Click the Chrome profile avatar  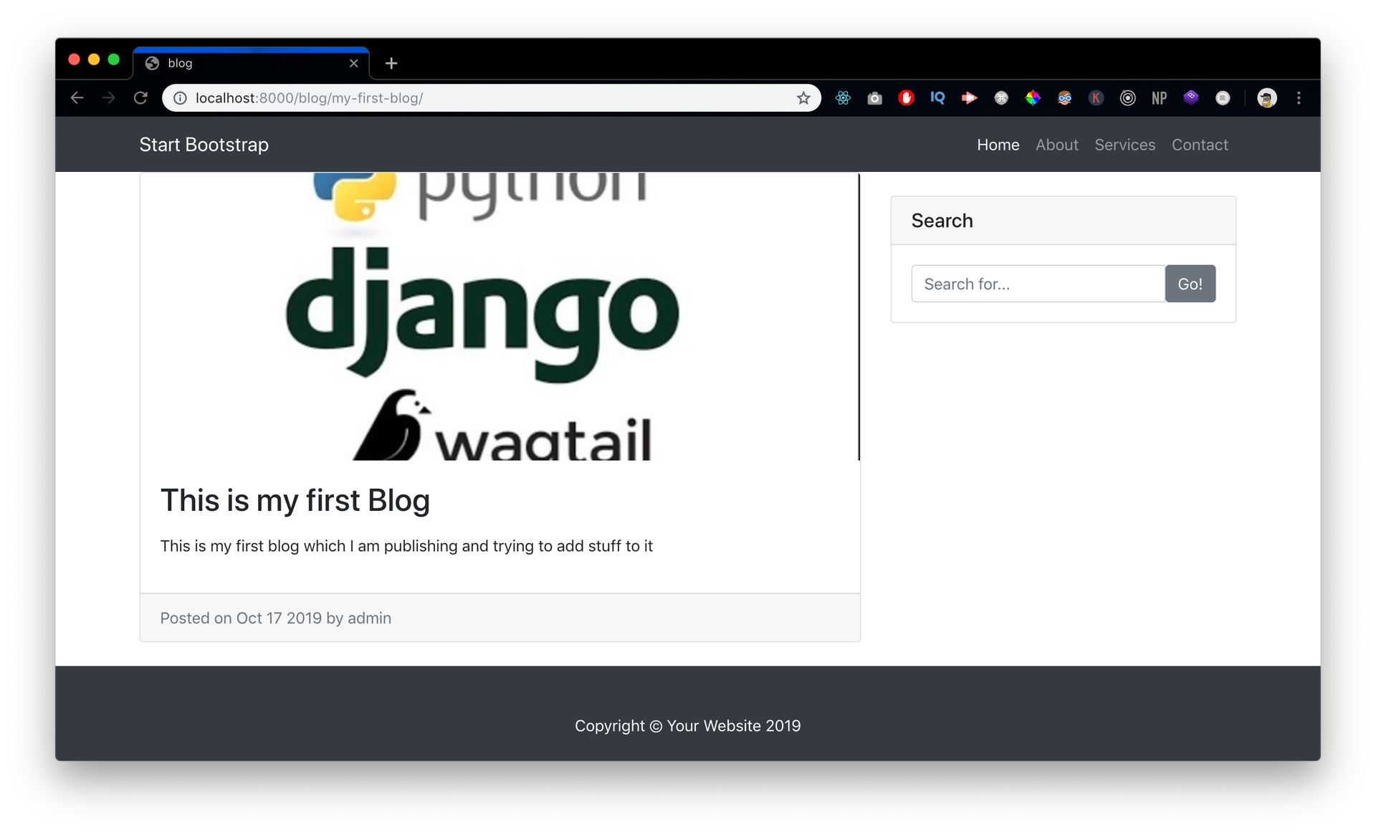tap(1268, 97)
